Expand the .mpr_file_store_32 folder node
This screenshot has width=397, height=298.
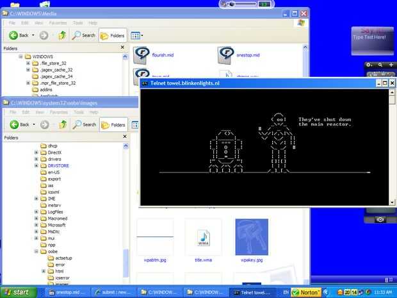coord(28,83)
